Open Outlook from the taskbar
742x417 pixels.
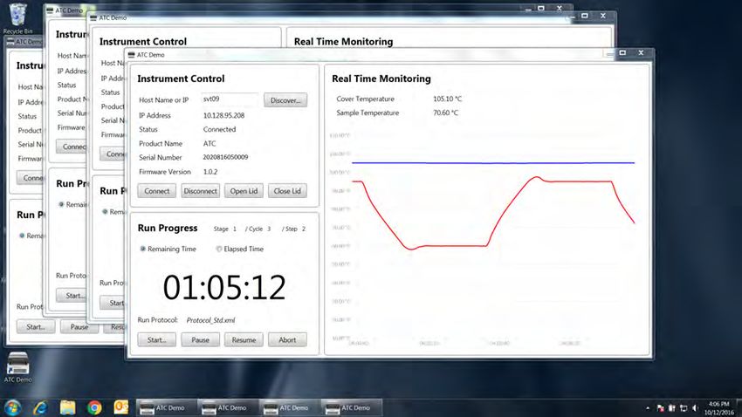point(121,407)
